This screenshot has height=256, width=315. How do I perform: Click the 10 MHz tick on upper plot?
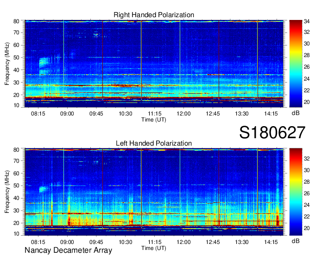pos(16,105)
